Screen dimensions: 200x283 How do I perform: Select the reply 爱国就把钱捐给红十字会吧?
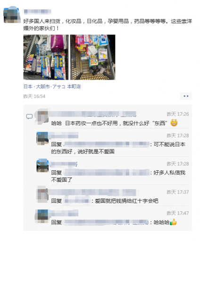pyautogui.click(x=105, y=201)
